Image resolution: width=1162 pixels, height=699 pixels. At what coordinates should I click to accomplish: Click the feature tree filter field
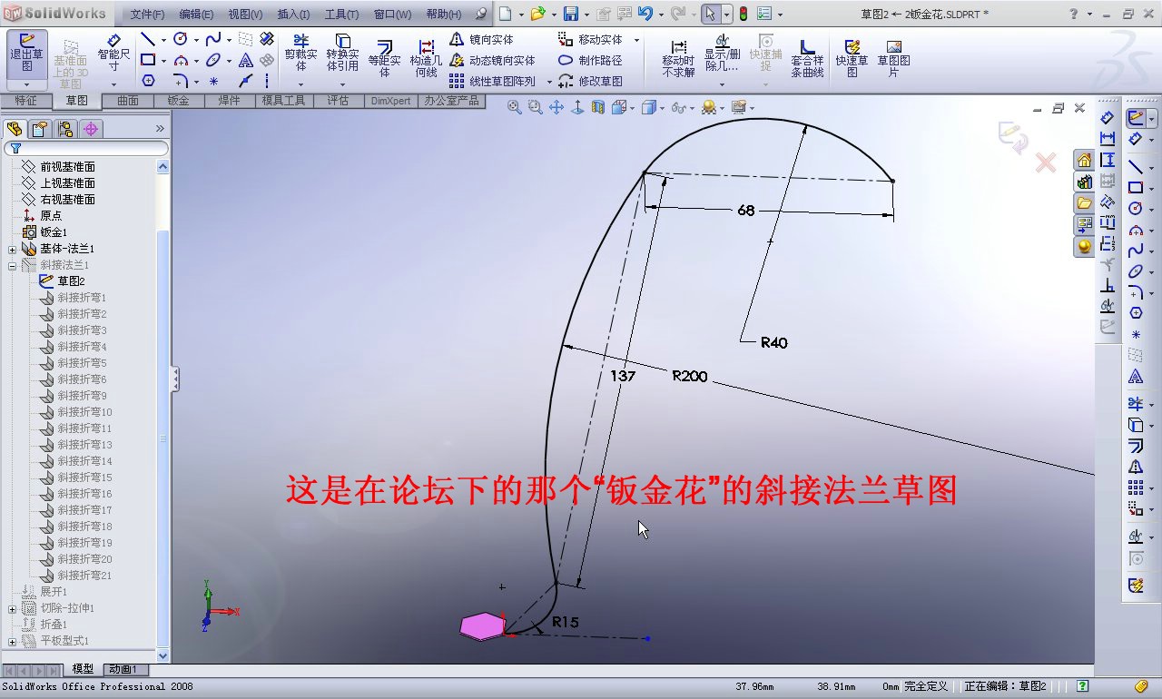(86, 148)
